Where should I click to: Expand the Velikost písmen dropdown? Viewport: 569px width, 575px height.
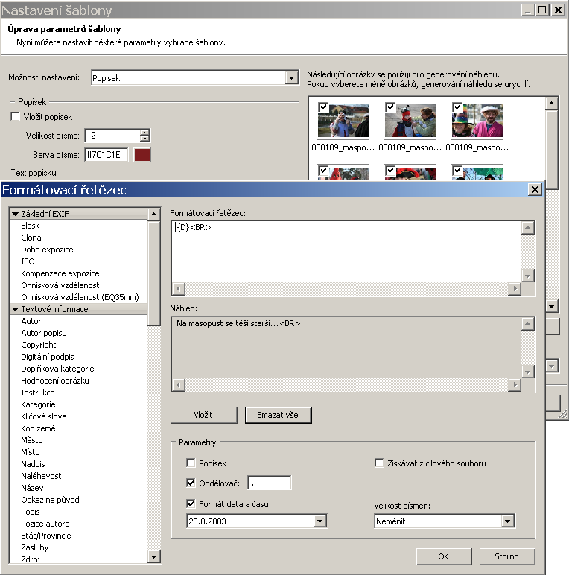click(508, 521)
